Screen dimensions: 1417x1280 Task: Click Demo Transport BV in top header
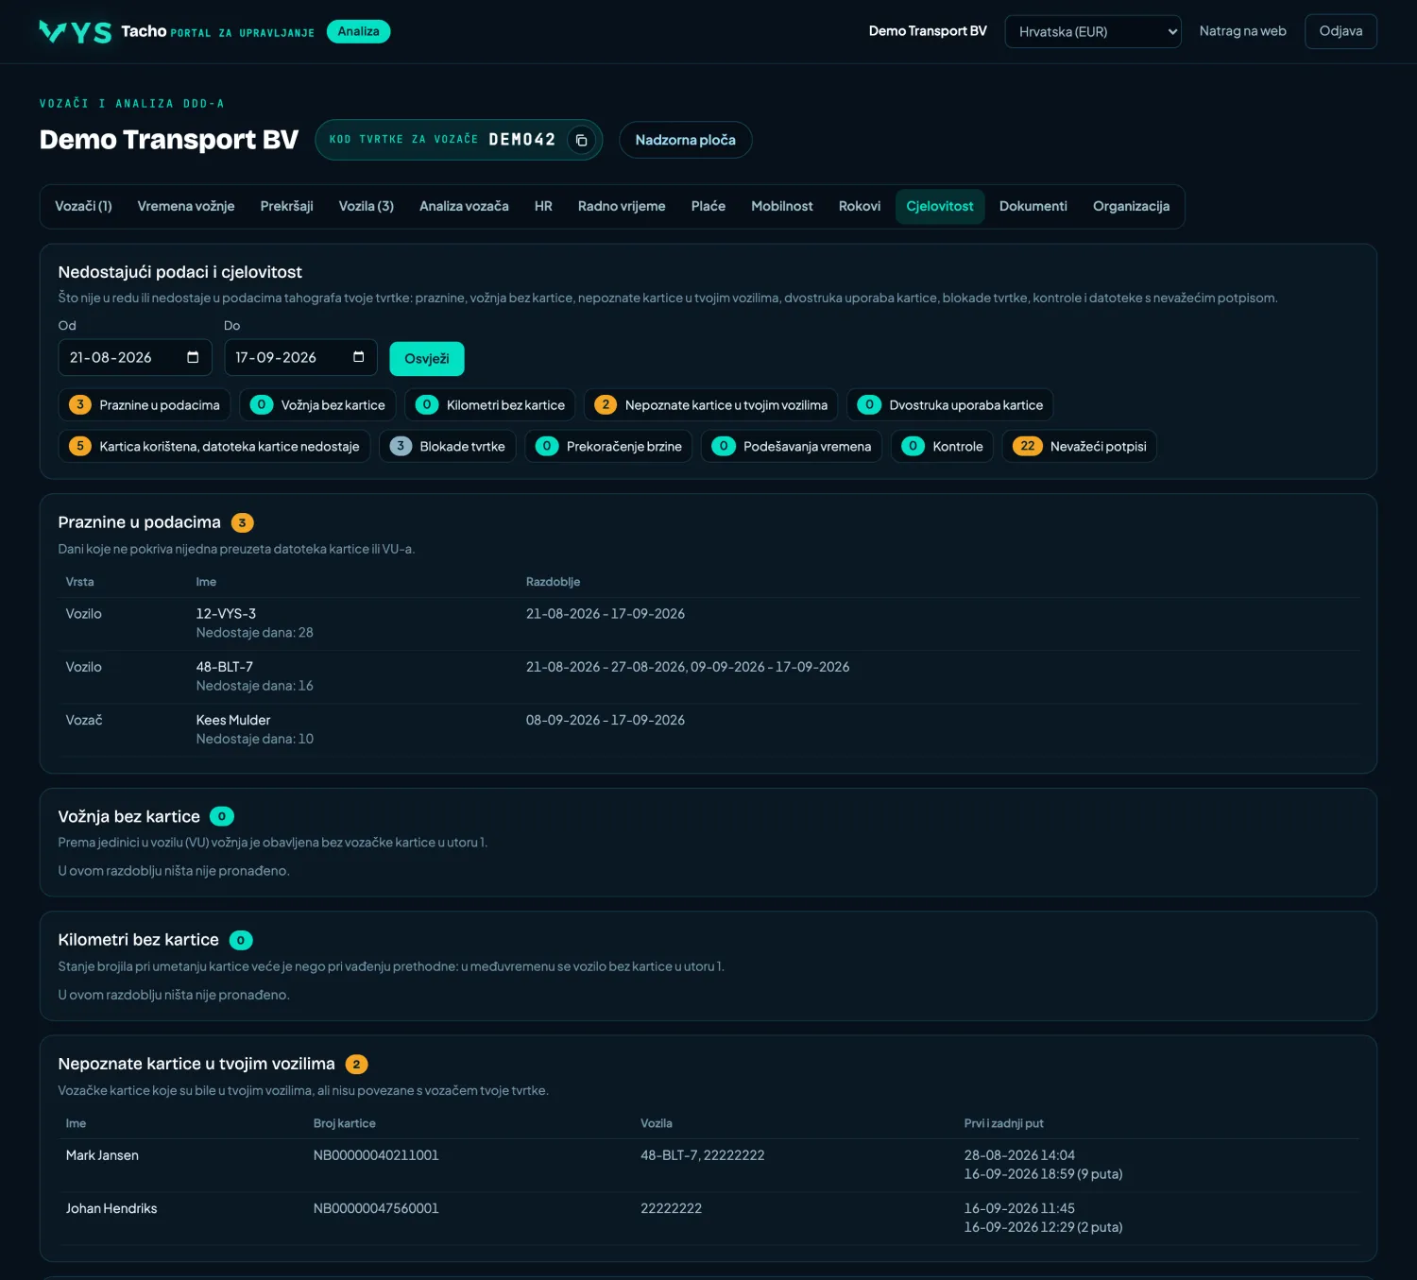click(928, 31)
